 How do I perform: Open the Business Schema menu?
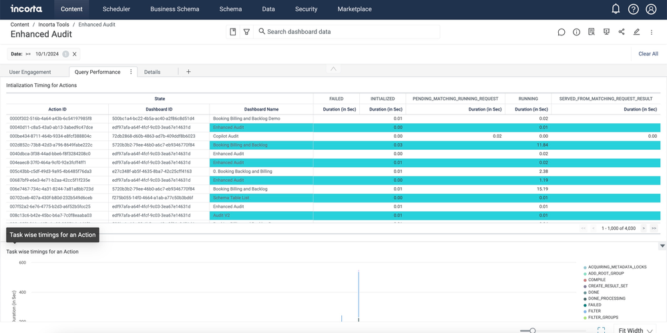coord(174,9)
